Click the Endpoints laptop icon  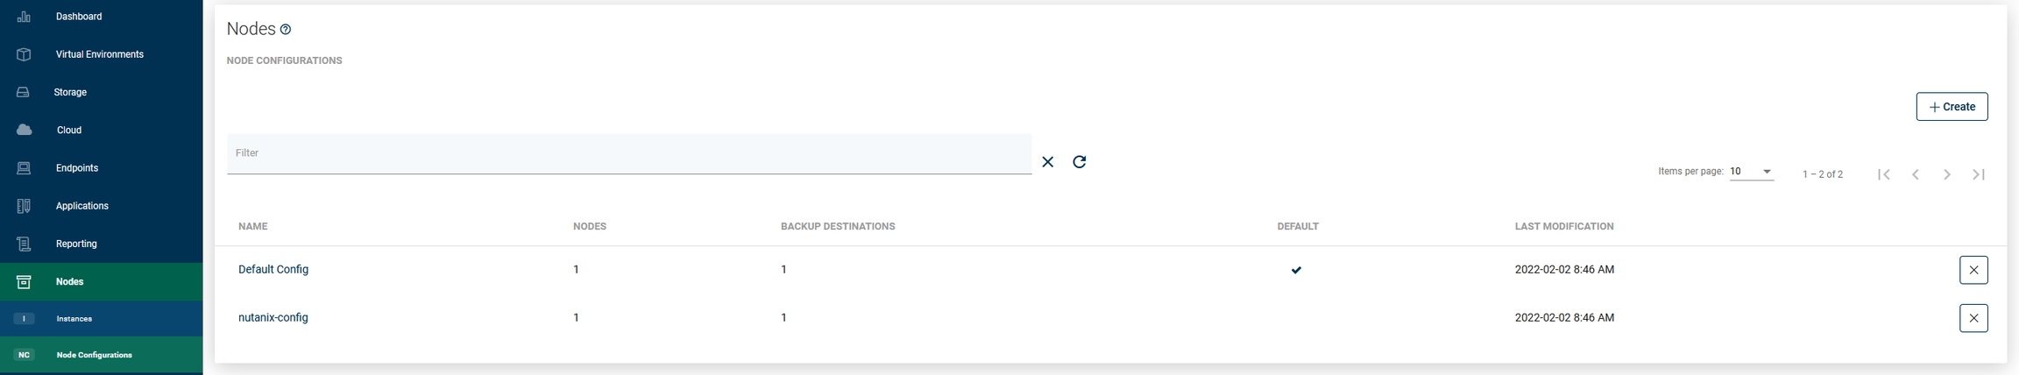(24, 168)
